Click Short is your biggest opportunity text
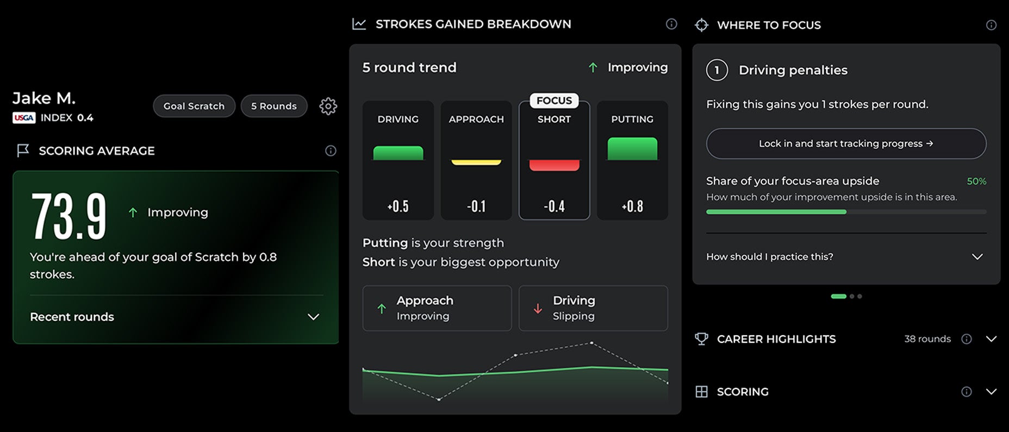The image size is (1009, 432). (x=461, y=262)
